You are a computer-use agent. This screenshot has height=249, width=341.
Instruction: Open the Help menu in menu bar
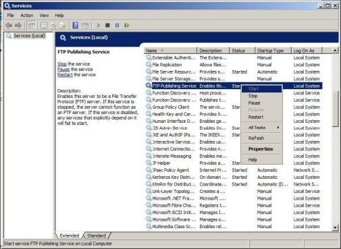(x=59, y=16)
